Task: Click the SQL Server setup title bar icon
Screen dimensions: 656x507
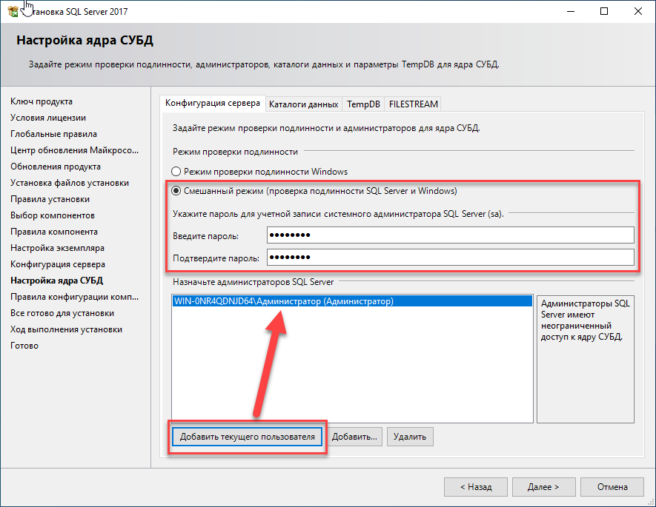Action: [x=11, y=11]
